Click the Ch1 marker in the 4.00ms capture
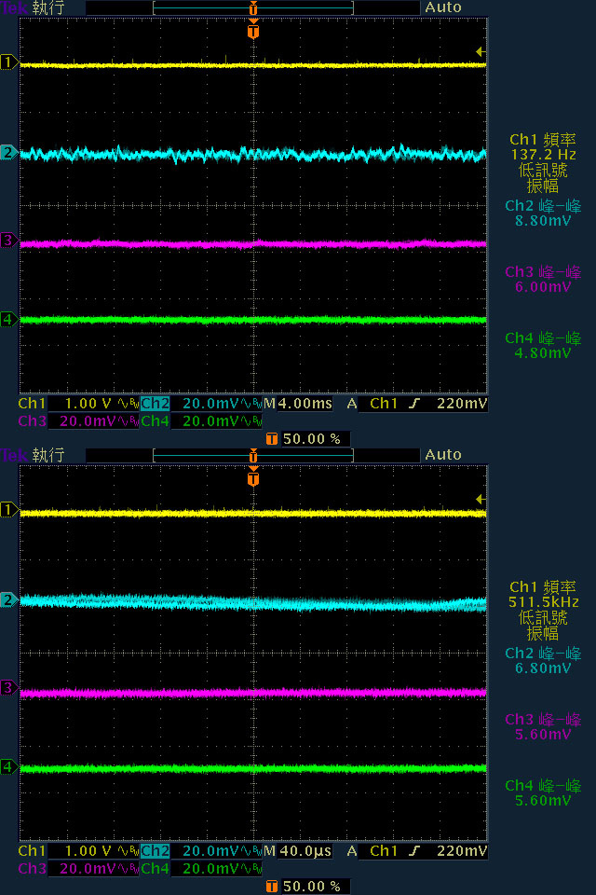 [8, 62]
